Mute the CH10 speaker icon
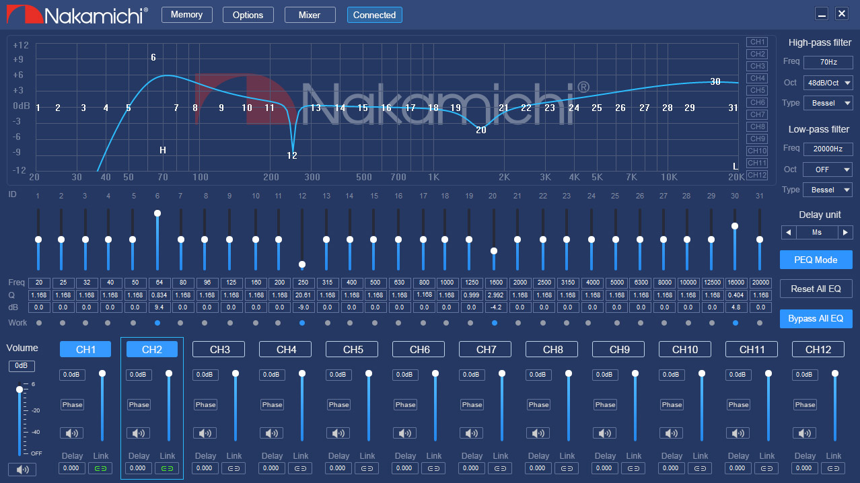 [672, 433]
